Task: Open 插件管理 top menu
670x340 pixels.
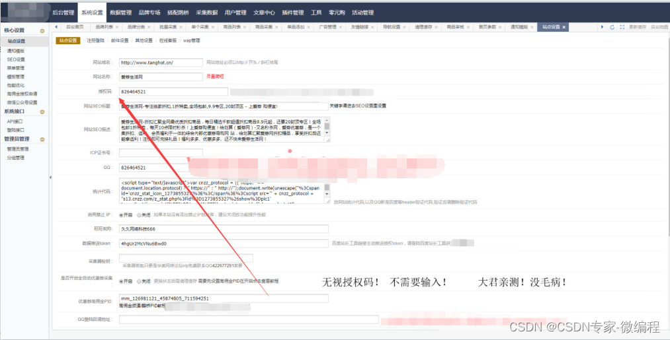Action: point(293,13)
